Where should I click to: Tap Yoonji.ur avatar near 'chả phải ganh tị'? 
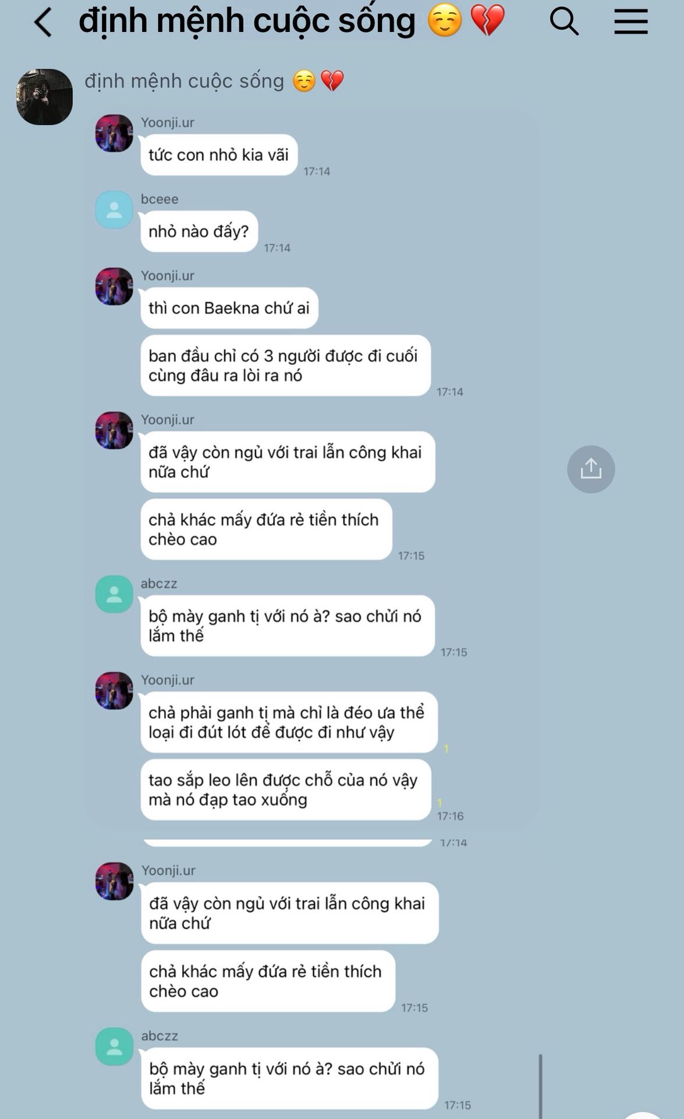[114, 691]
